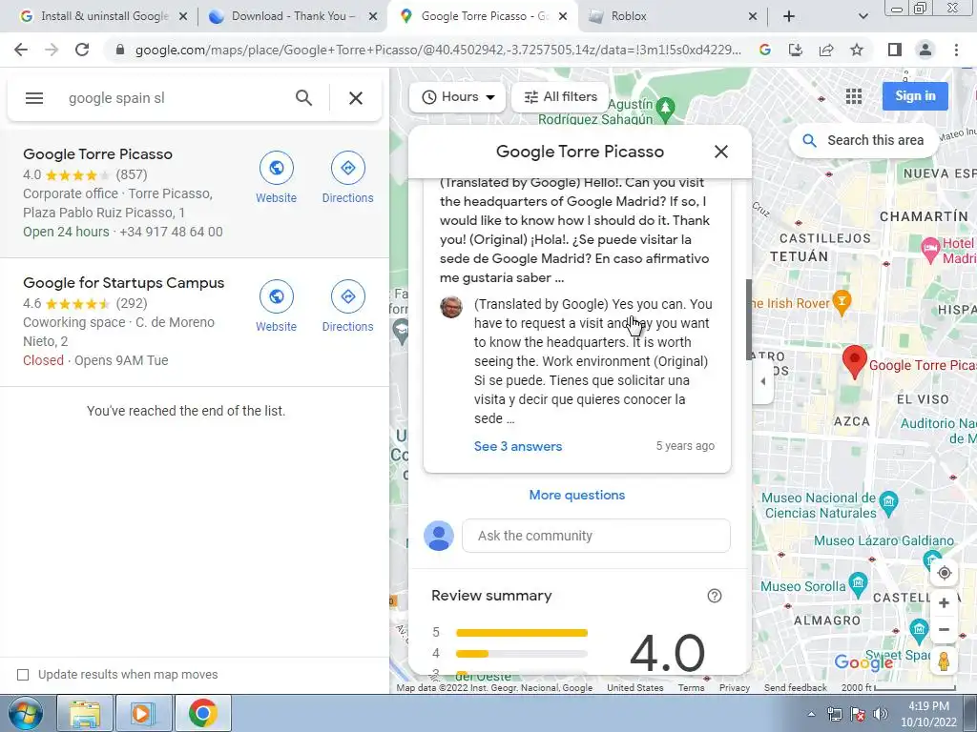
Task: Click the 4-star rating bar
Action: pos(522,654)
